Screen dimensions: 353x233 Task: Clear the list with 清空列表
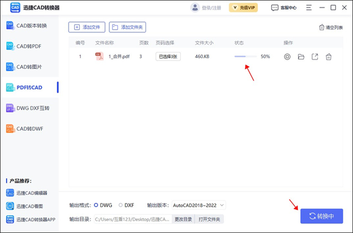[331, 28]
